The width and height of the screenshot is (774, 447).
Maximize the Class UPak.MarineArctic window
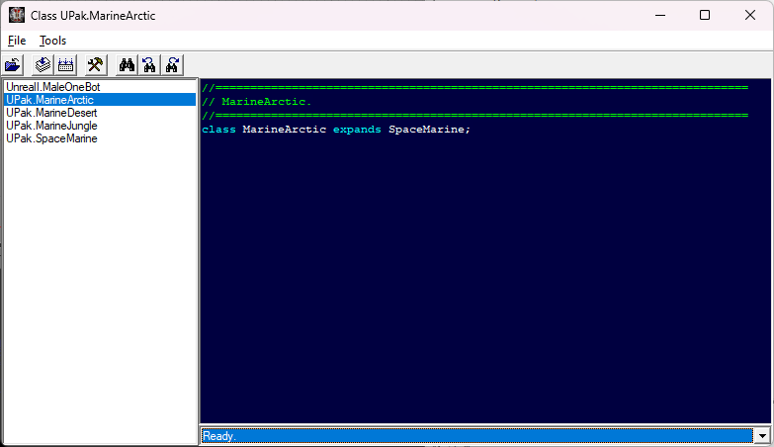coord(705,15)
